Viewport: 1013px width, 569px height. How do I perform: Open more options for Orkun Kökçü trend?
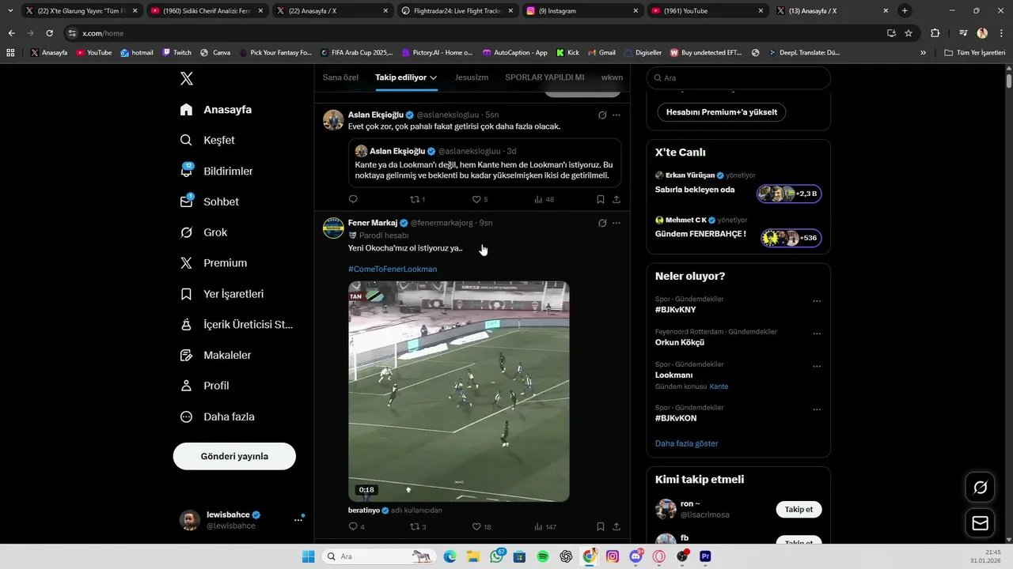[817, 333]
